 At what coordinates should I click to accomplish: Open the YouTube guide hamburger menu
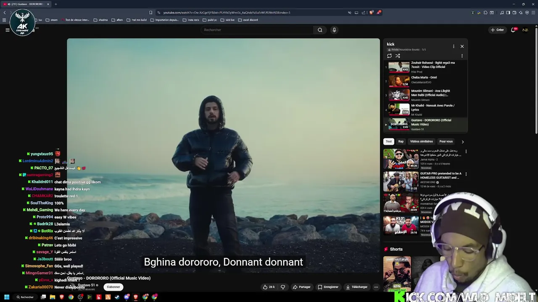pyautogui.click(x=7, y=30)
